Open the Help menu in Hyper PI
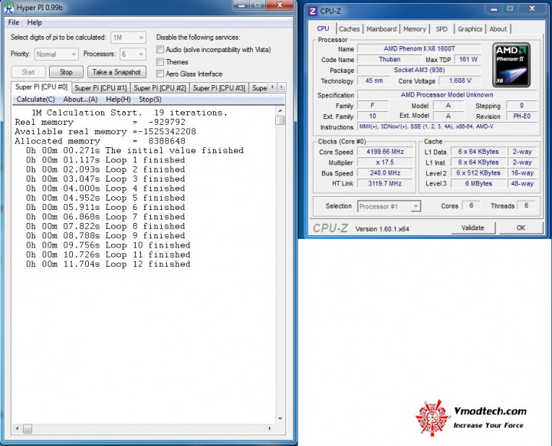Image resolution: width=552 pixels, height=446 pixels. click(x=34, y=22)
